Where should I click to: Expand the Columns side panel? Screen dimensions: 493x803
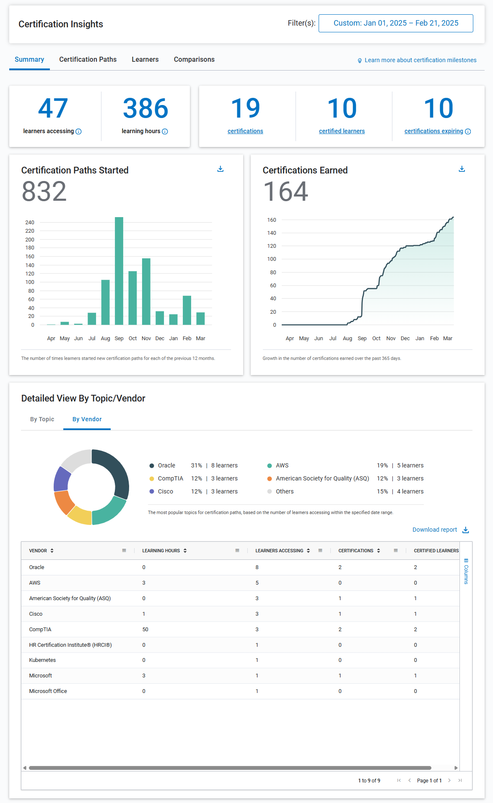[466, 571]
